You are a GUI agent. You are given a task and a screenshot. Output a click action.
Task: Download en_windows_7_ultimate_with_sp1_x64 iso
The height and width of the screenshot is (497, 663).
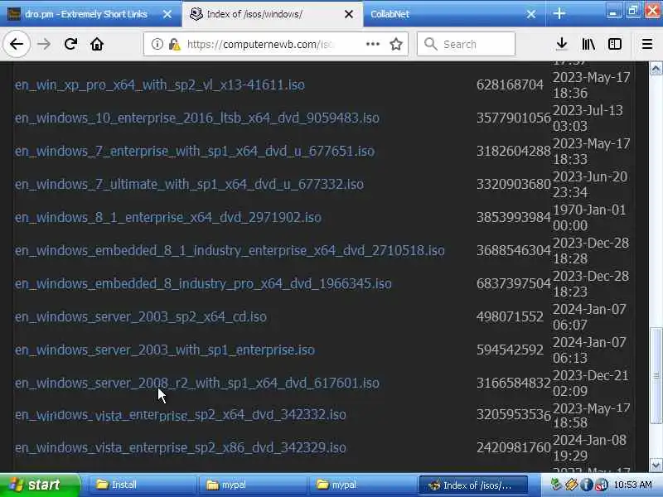pyautogui.click(x=189, y=184)
